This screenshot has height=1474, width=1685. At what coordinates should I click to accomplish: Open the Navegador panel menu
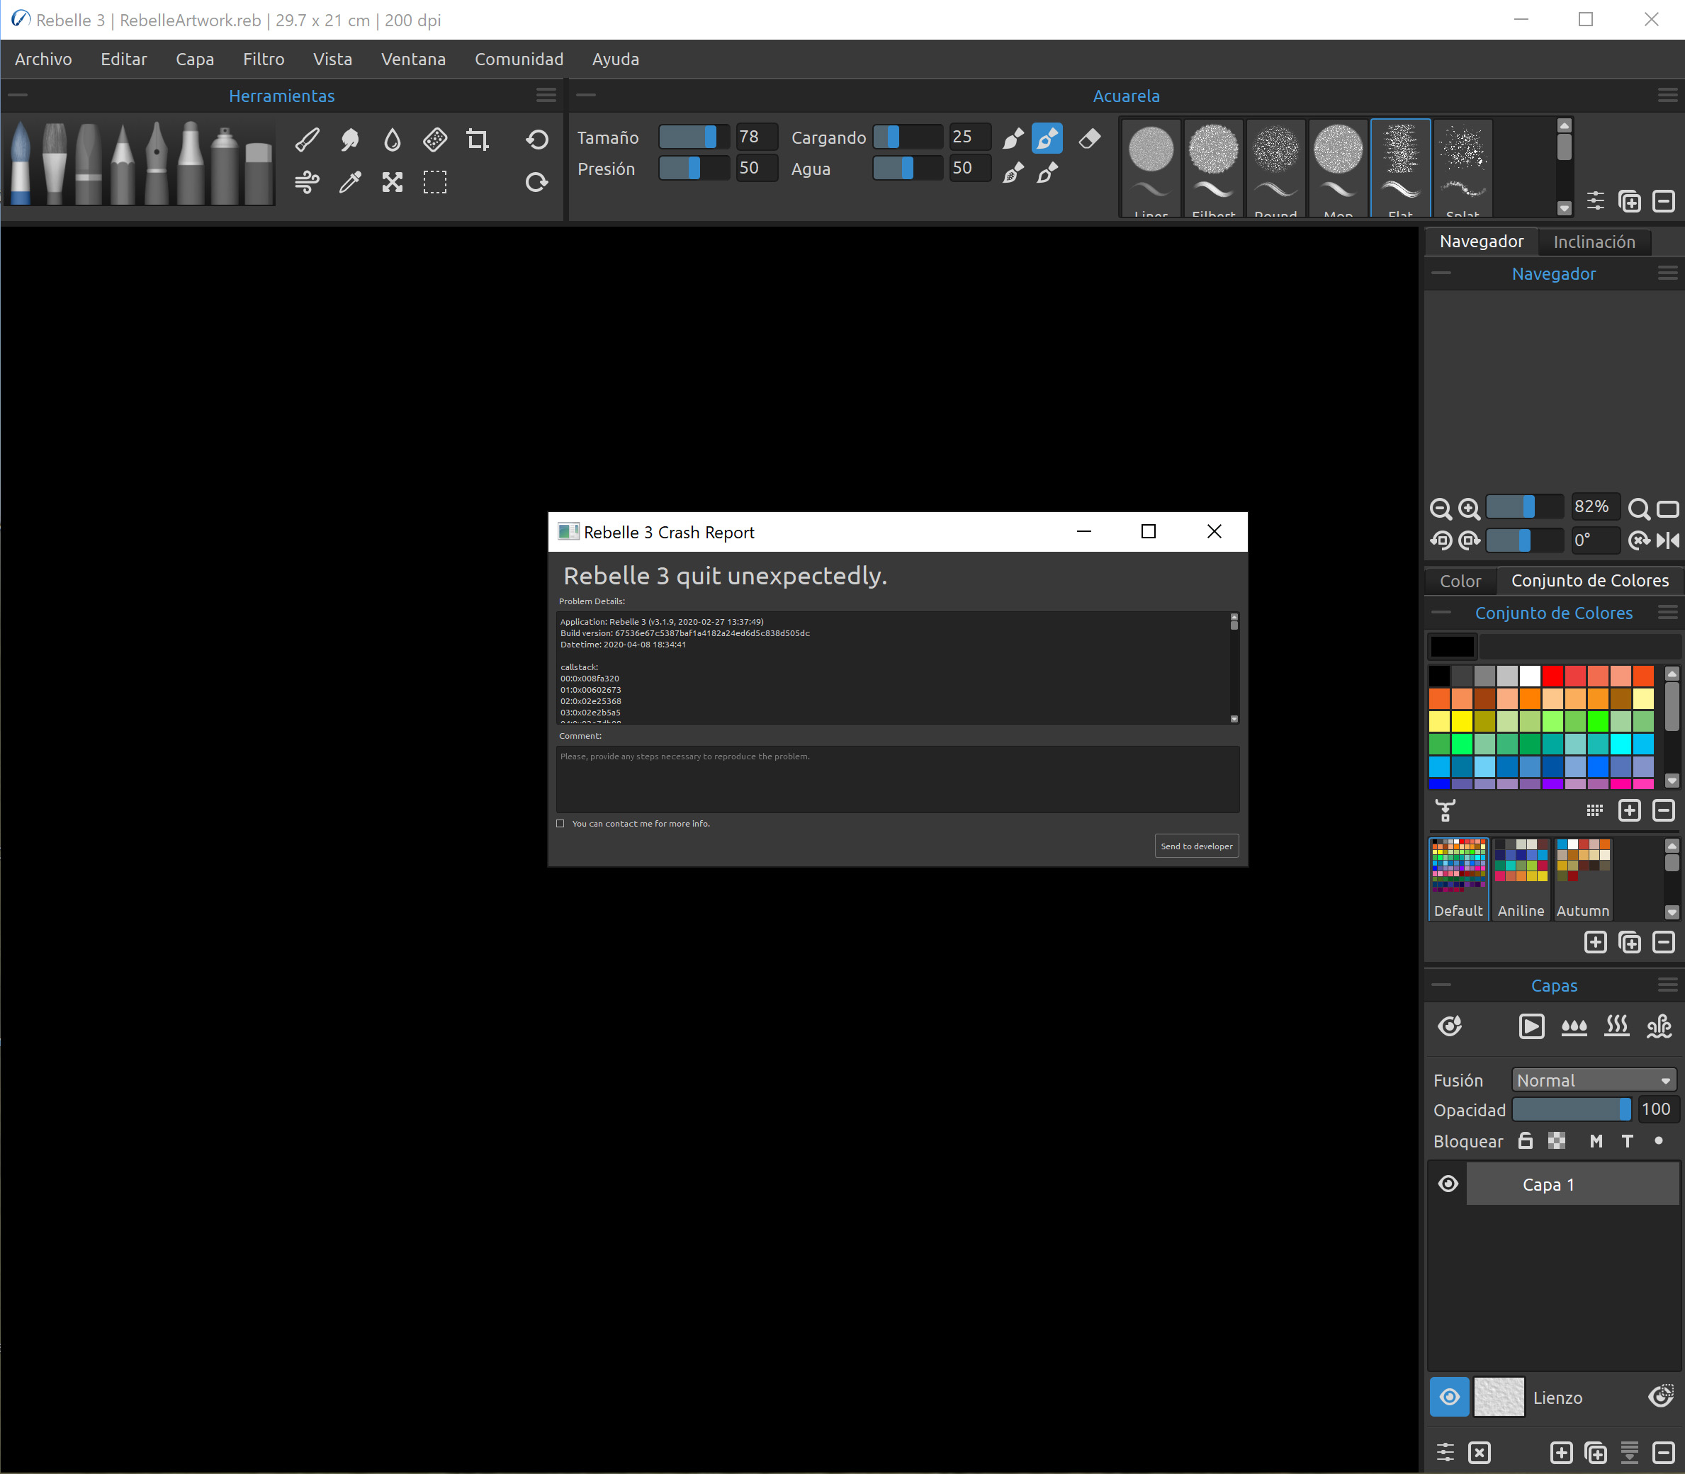[x=1668, y=273]
